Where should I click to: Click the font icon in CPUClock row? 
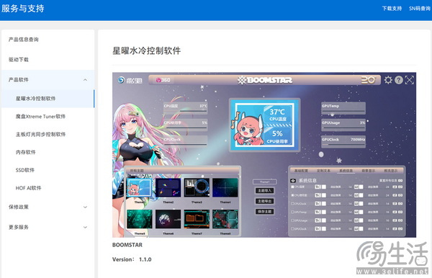[x=318, y=204]
